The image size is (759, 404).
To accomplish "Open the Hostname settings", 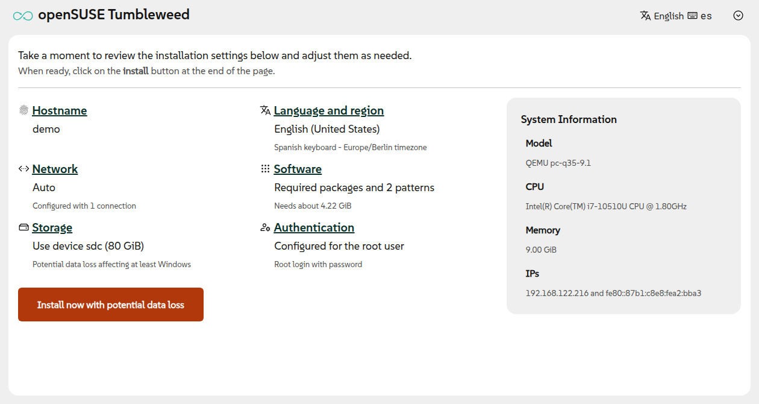I will 60,110.
